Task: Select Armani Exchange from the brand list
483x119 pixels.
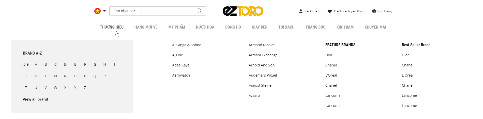Action: pyautogui.click(x=263, y=55)
